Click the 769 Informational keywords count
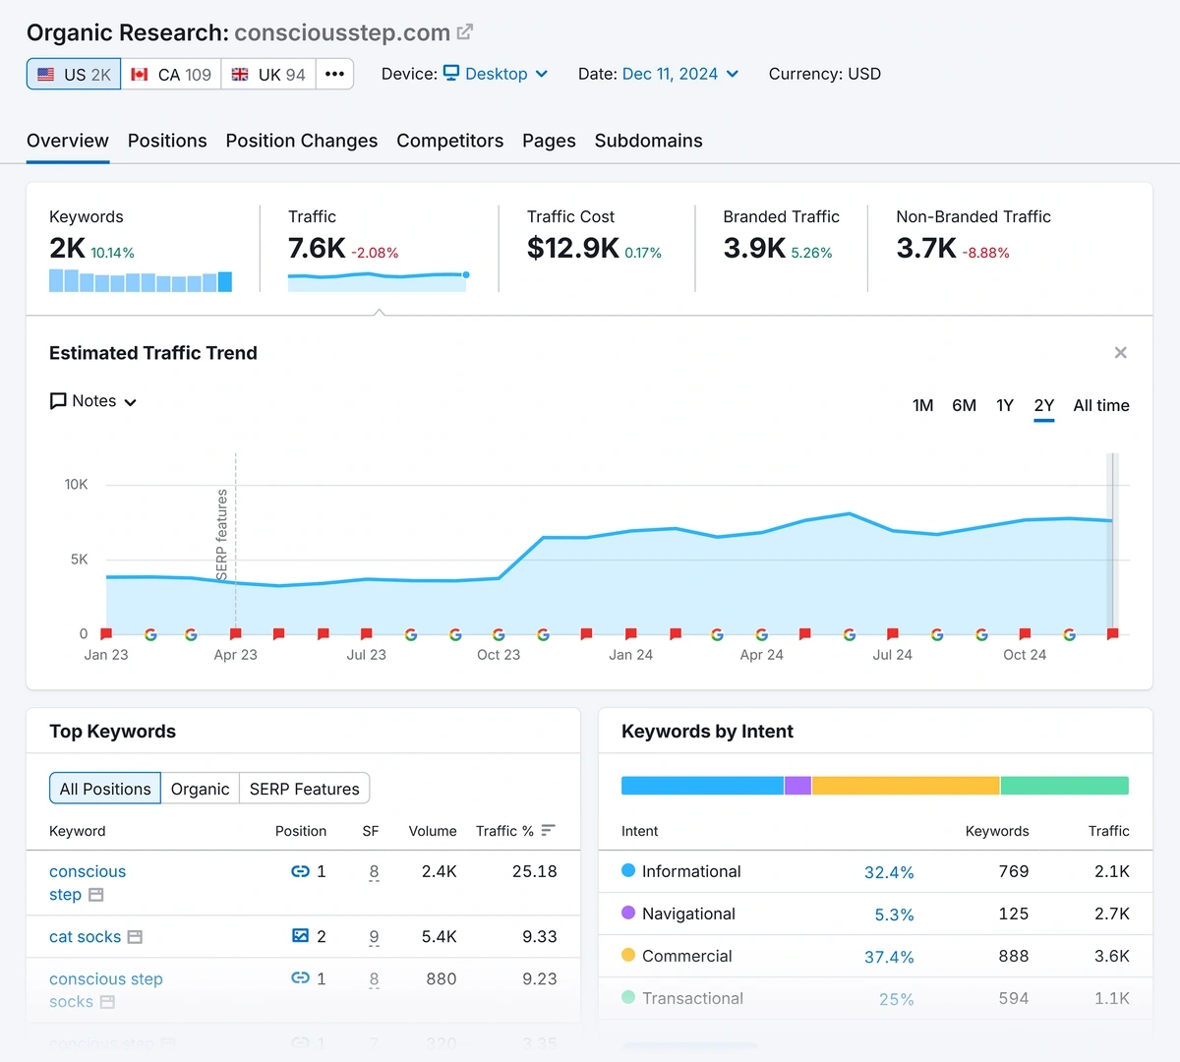Image resolution: width=1180 pixels, height=1062 pixels. [1013, 871]
